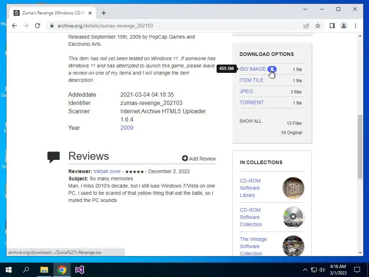Open the Windows Start menu
Screen dimensions: 369x277
(9, 270)
